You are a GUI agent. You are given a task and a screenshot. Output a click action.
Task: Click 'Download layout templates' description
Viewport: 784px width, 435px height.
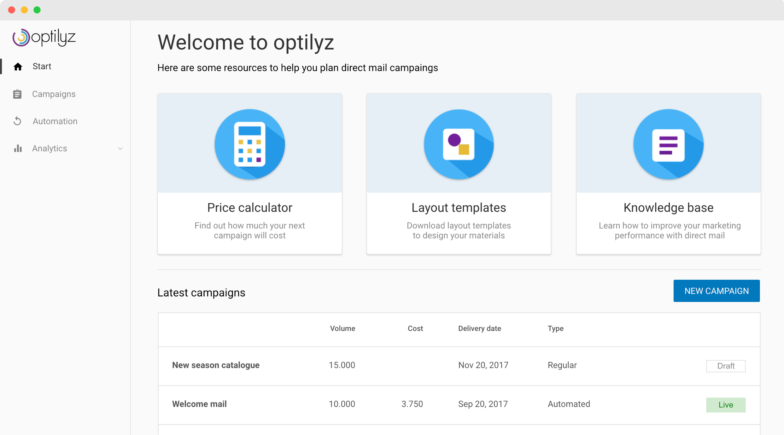[459, 231]
